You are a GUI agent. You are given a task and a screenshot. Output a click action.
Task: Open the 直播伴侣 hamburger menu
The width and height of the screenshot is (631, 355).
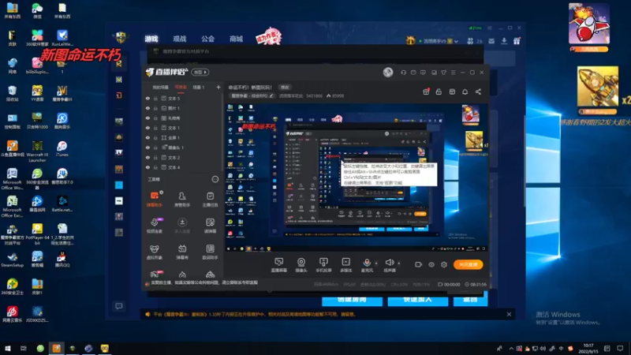pos(453,73)
